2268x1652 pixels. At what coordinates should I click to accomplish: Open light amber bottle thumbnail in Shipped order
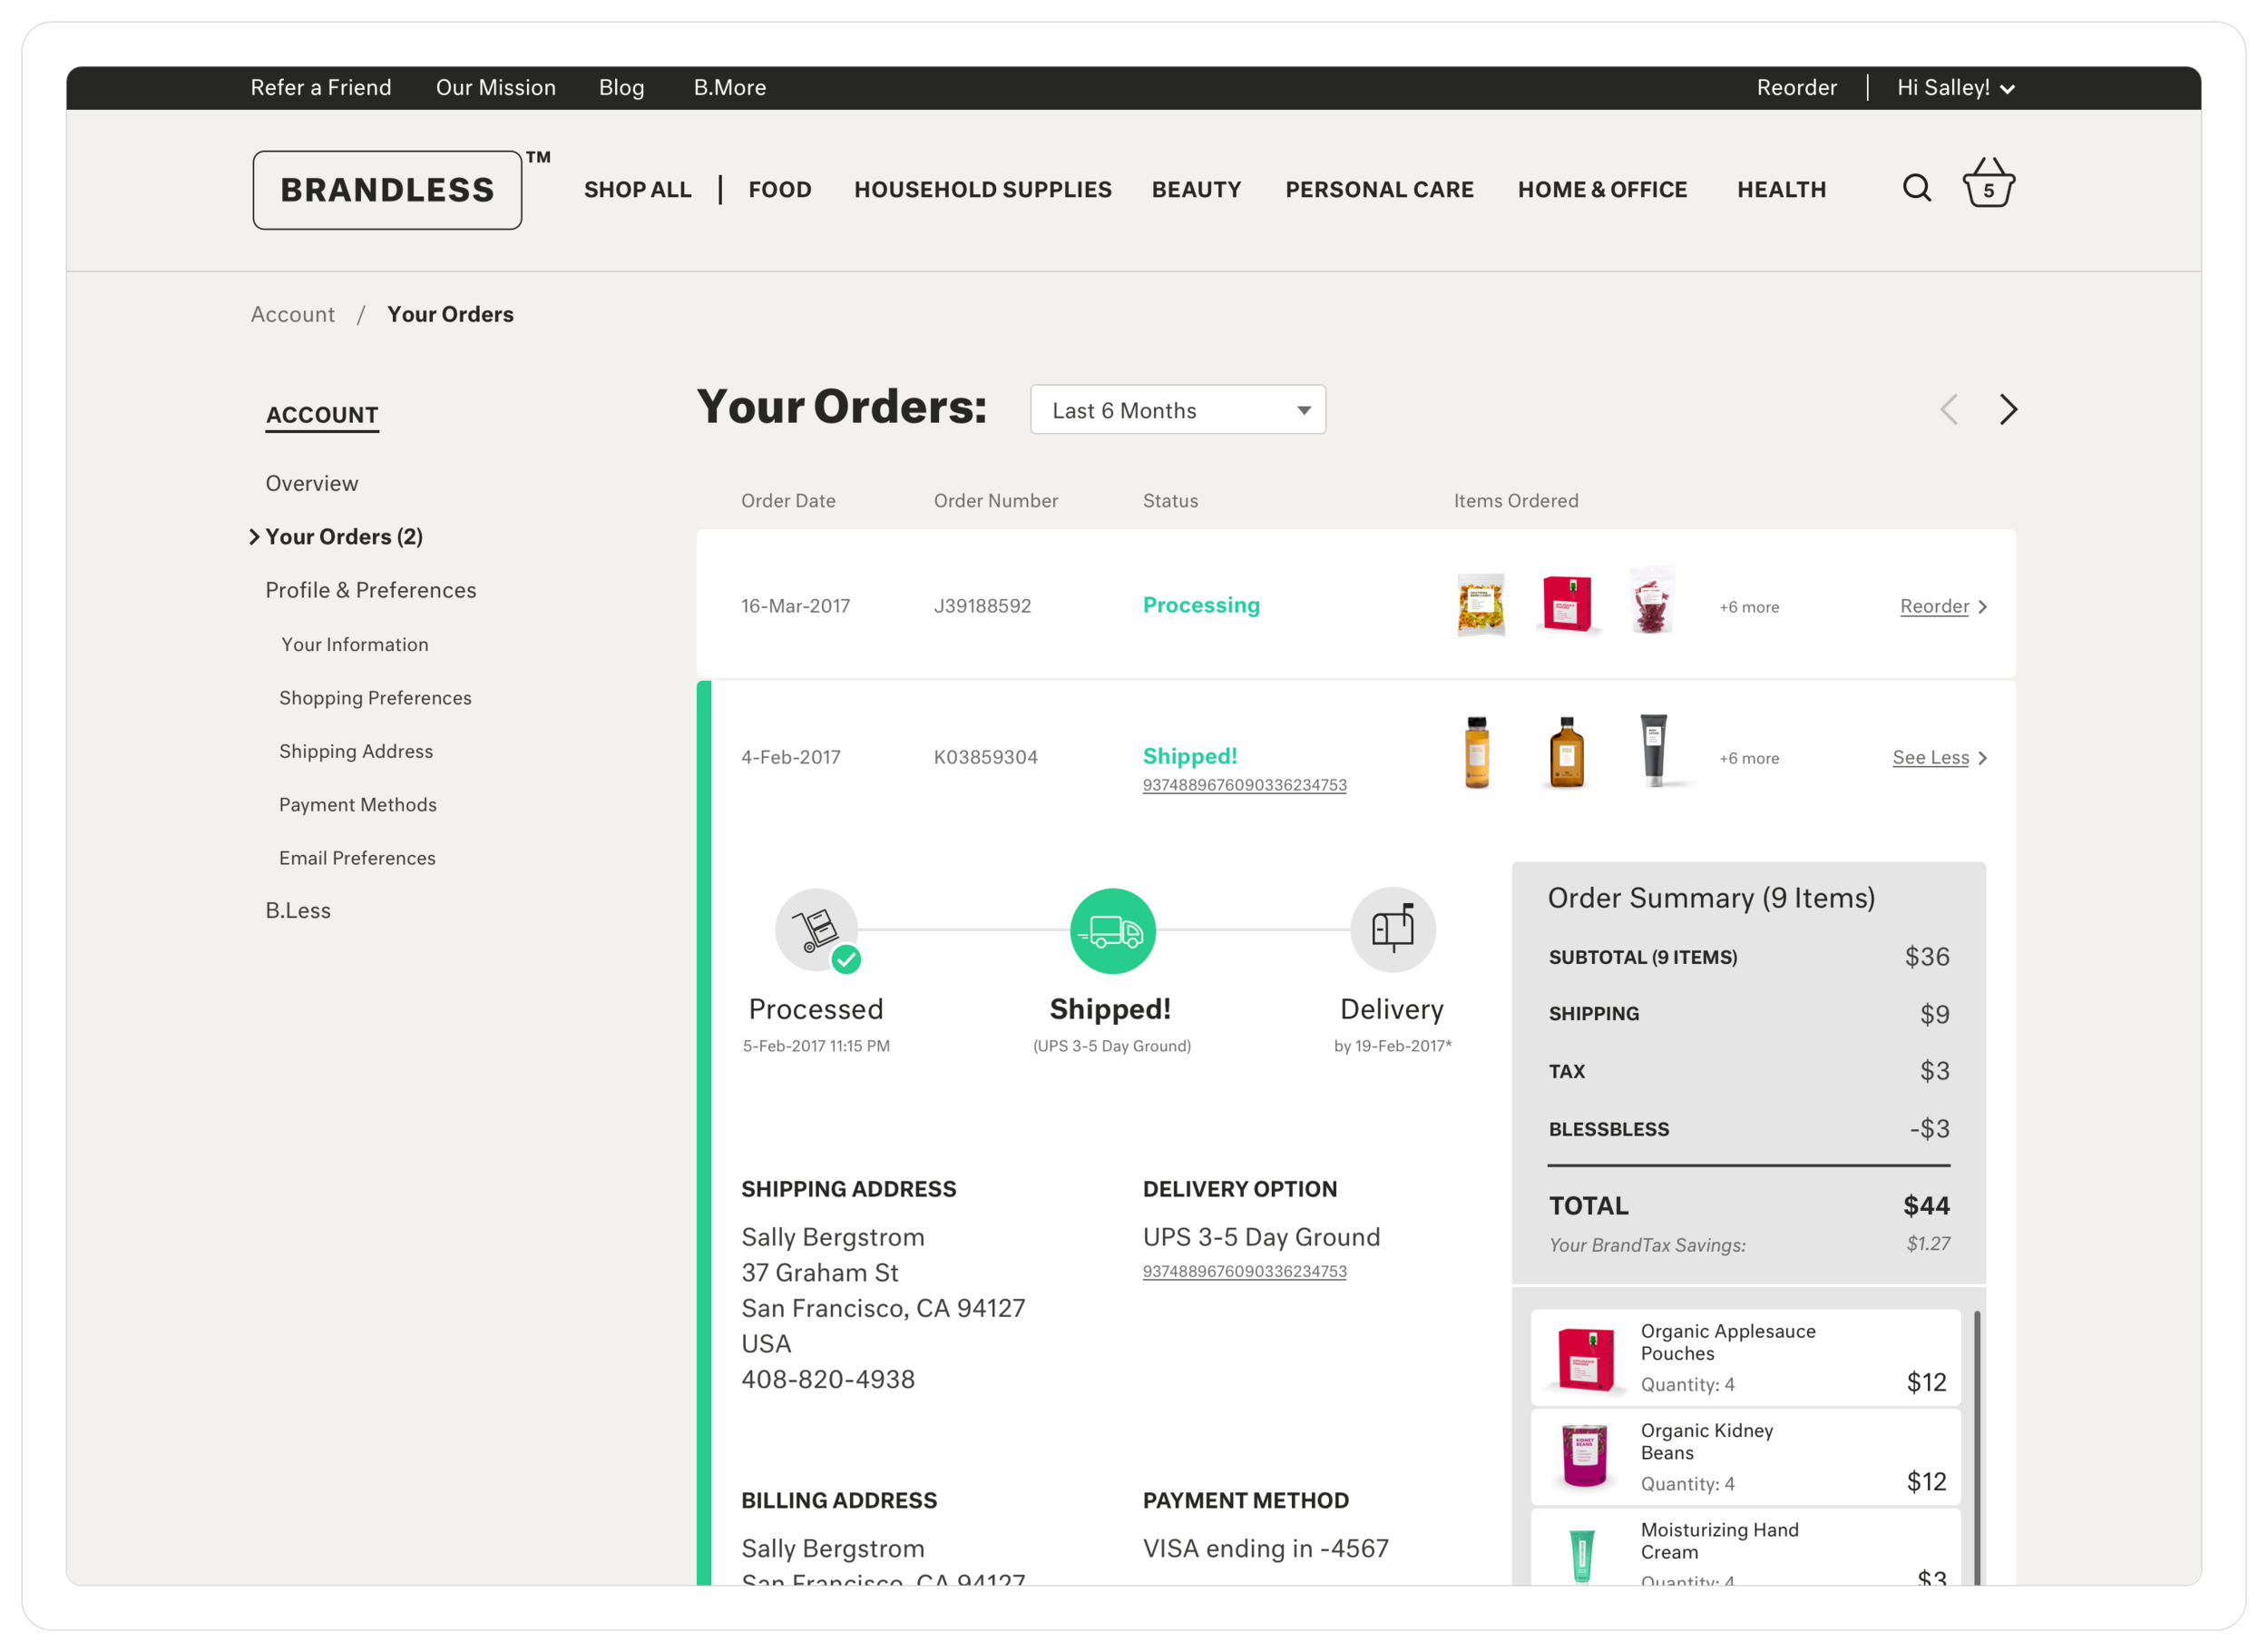[x=1477, y=753]
